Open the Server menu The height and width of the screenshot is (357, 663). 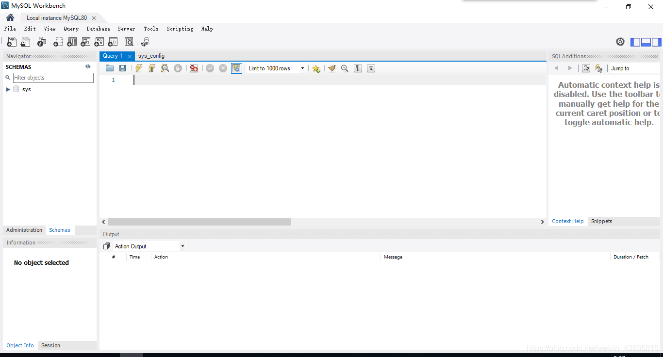point(126,29)
